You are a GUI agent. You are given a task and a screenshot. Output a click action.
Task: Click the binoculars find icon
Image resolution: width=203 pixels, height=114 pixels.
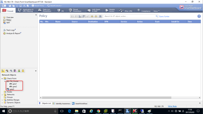pyautogui.click(x=100, y=16)
